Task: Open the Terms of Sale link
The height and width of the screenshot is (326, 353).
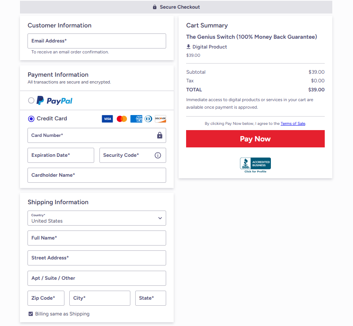Action: [x=293, y=123]
